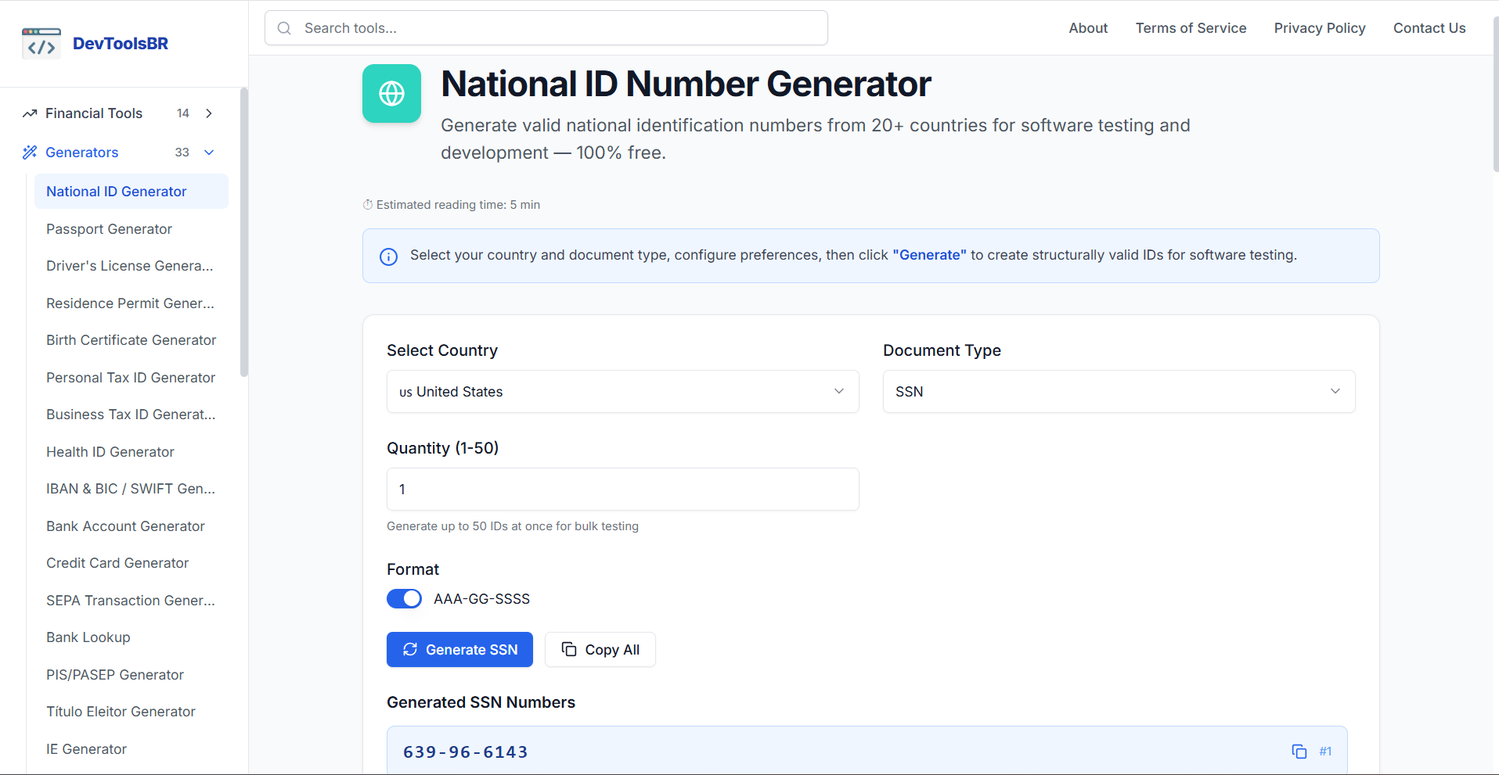Click the Generators magic wand icon
Image resolution: width=1499 pixels, height=775 pixels.
pyautogui.click(x=30, y=152)
